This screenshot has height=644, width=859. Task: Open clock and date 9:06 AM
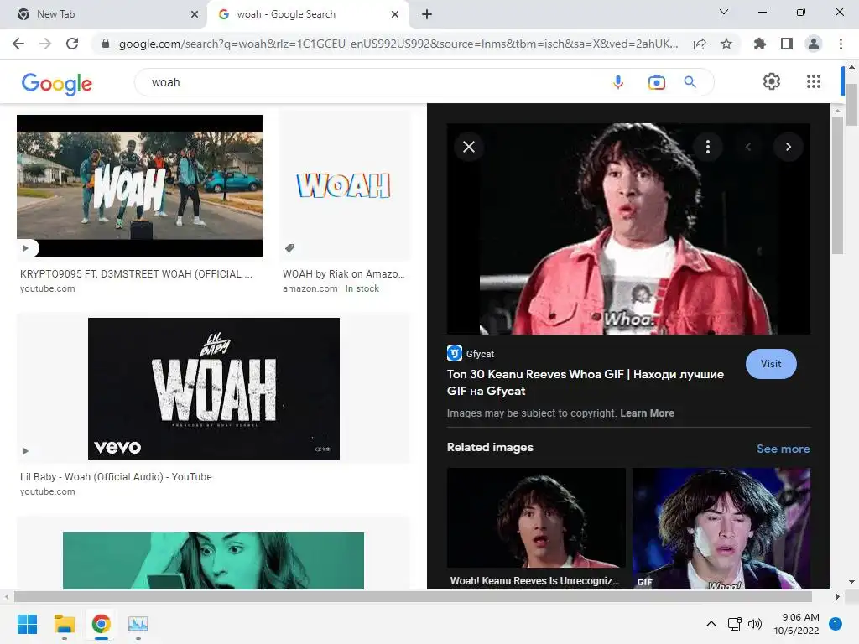[796, 624]
